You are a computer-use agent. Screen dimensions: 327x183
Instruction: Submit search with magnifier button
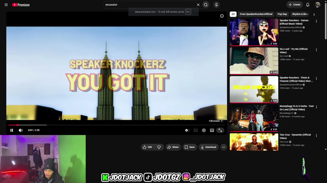[x=206, y=5]
